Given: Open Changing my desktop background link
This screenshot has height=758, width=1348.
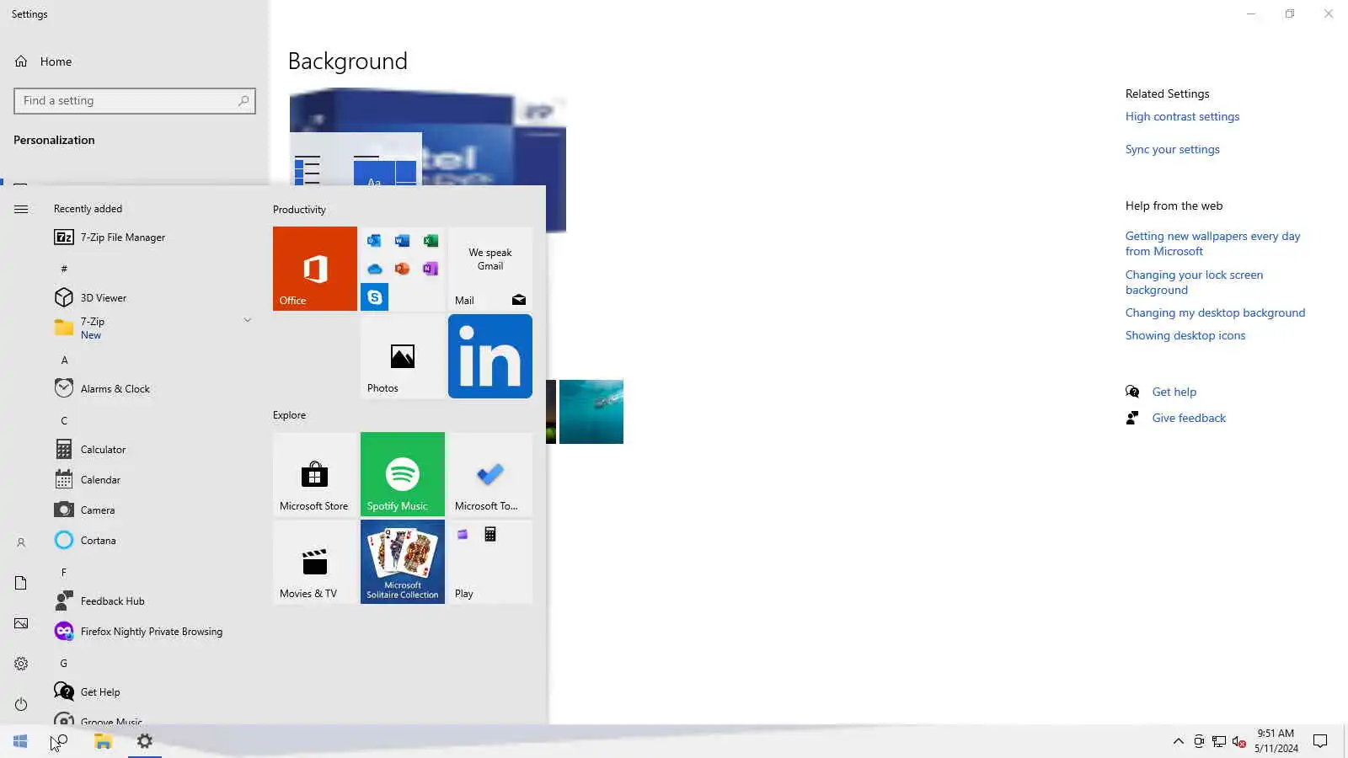Looking at the screenshot, I should (1215, 313).
